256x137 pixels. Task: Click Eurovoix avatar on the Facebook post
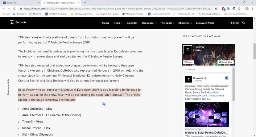[x=188, y=79]
